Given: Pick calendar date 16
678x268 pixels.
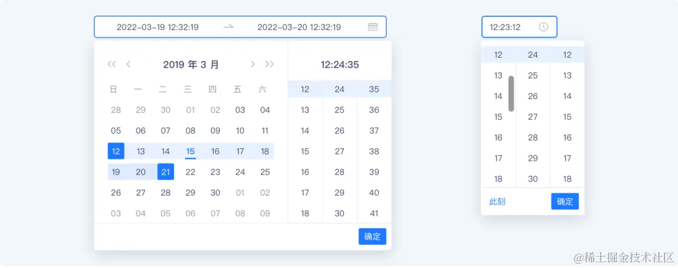Looking at the screenshot, I should click(215, 151).
